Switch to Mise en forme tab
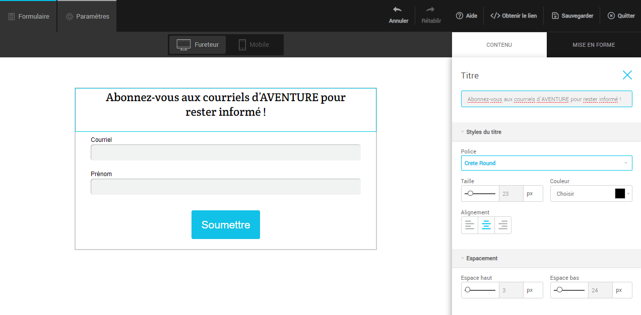641x315 pixels. [594, 45]
